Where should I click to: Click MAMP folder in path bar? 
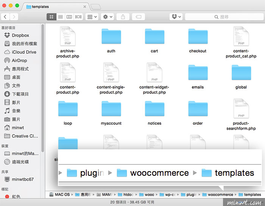pos(104,195)
